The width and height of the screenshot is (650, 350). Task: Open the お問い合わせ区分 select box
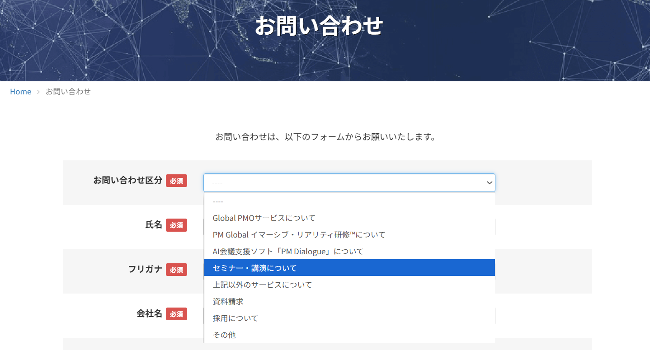(x=344, y=183)
